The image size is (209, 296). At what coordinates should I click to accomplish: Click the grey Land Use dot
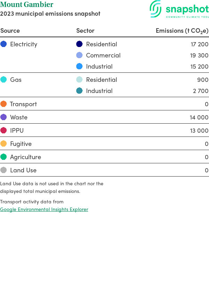point(3,170)
